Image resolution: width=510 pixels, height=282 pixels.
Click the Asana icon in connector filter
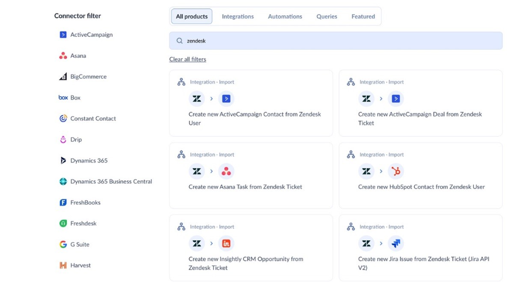click(x=63, y=55)
